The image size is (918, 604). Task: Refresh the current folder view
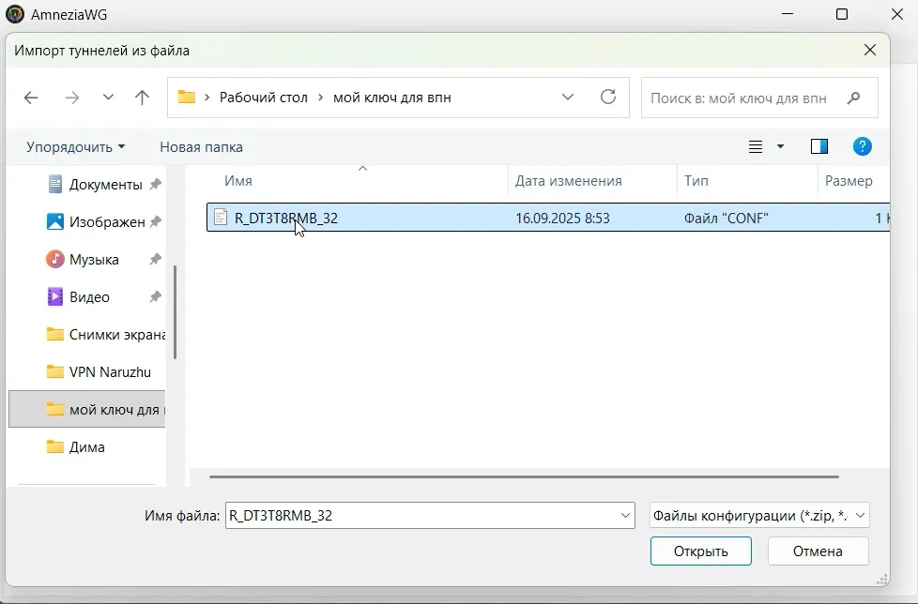608,98
